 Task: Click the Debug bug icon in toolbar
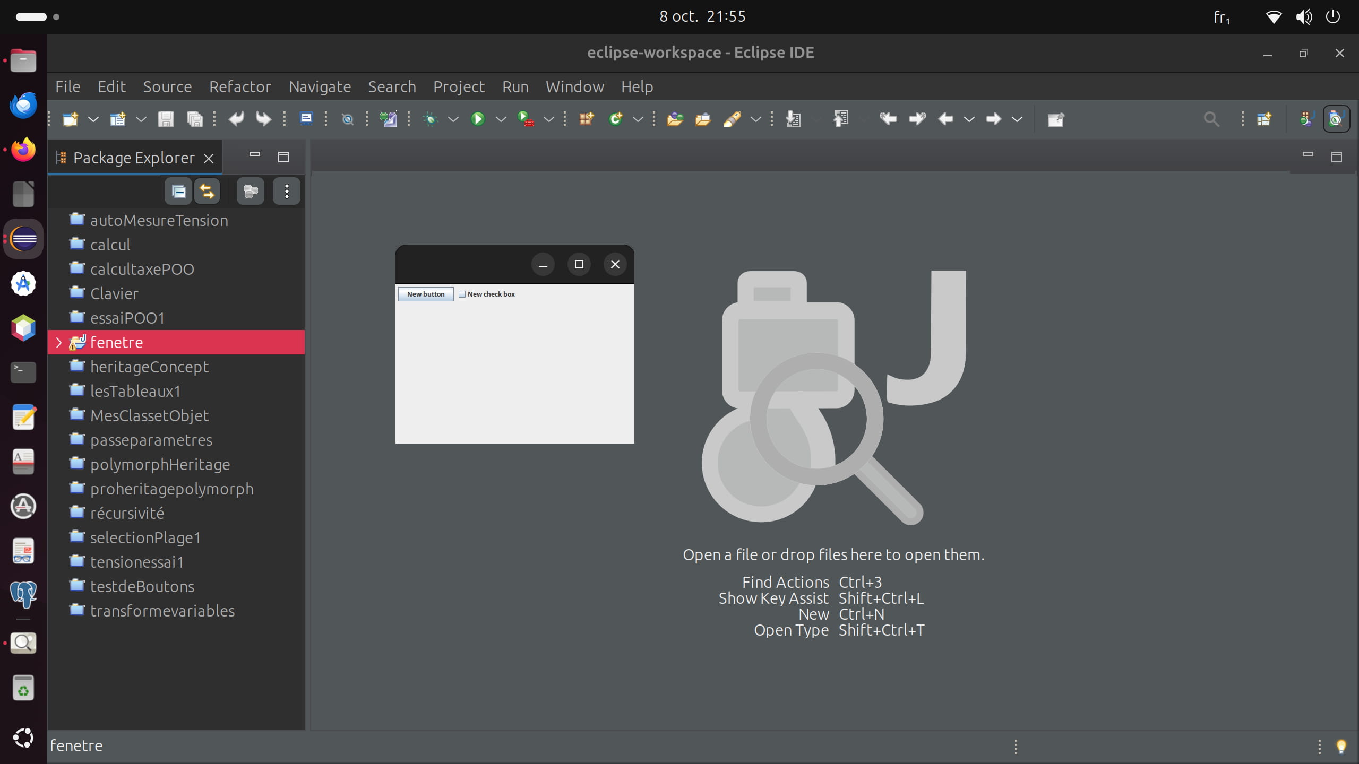coord(431,119)
